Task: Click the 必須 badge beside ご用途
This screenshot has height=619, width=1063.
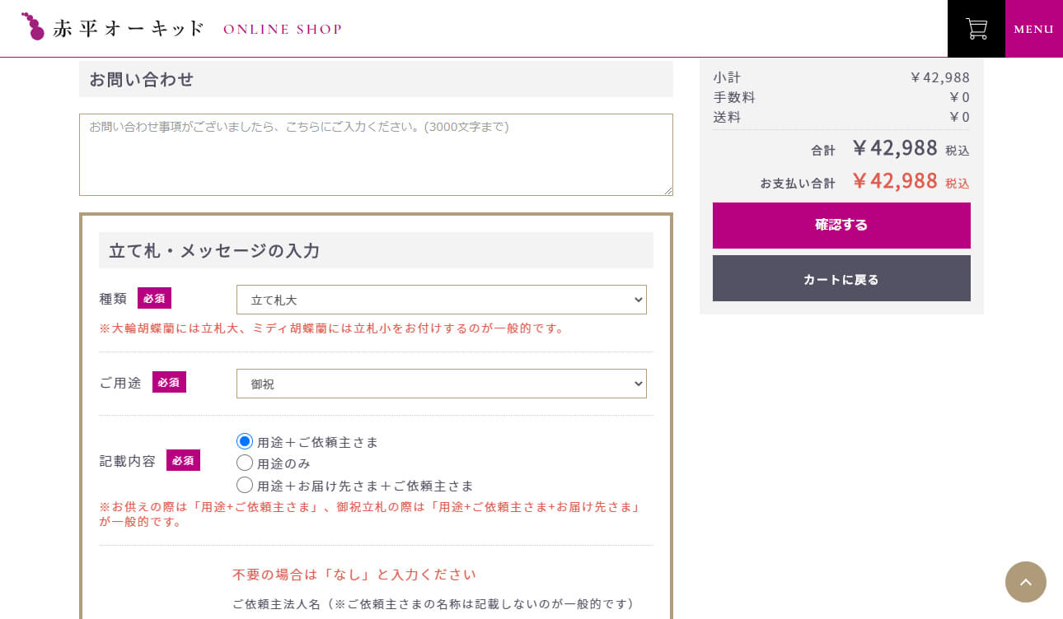Action: (x=169, y=382)
